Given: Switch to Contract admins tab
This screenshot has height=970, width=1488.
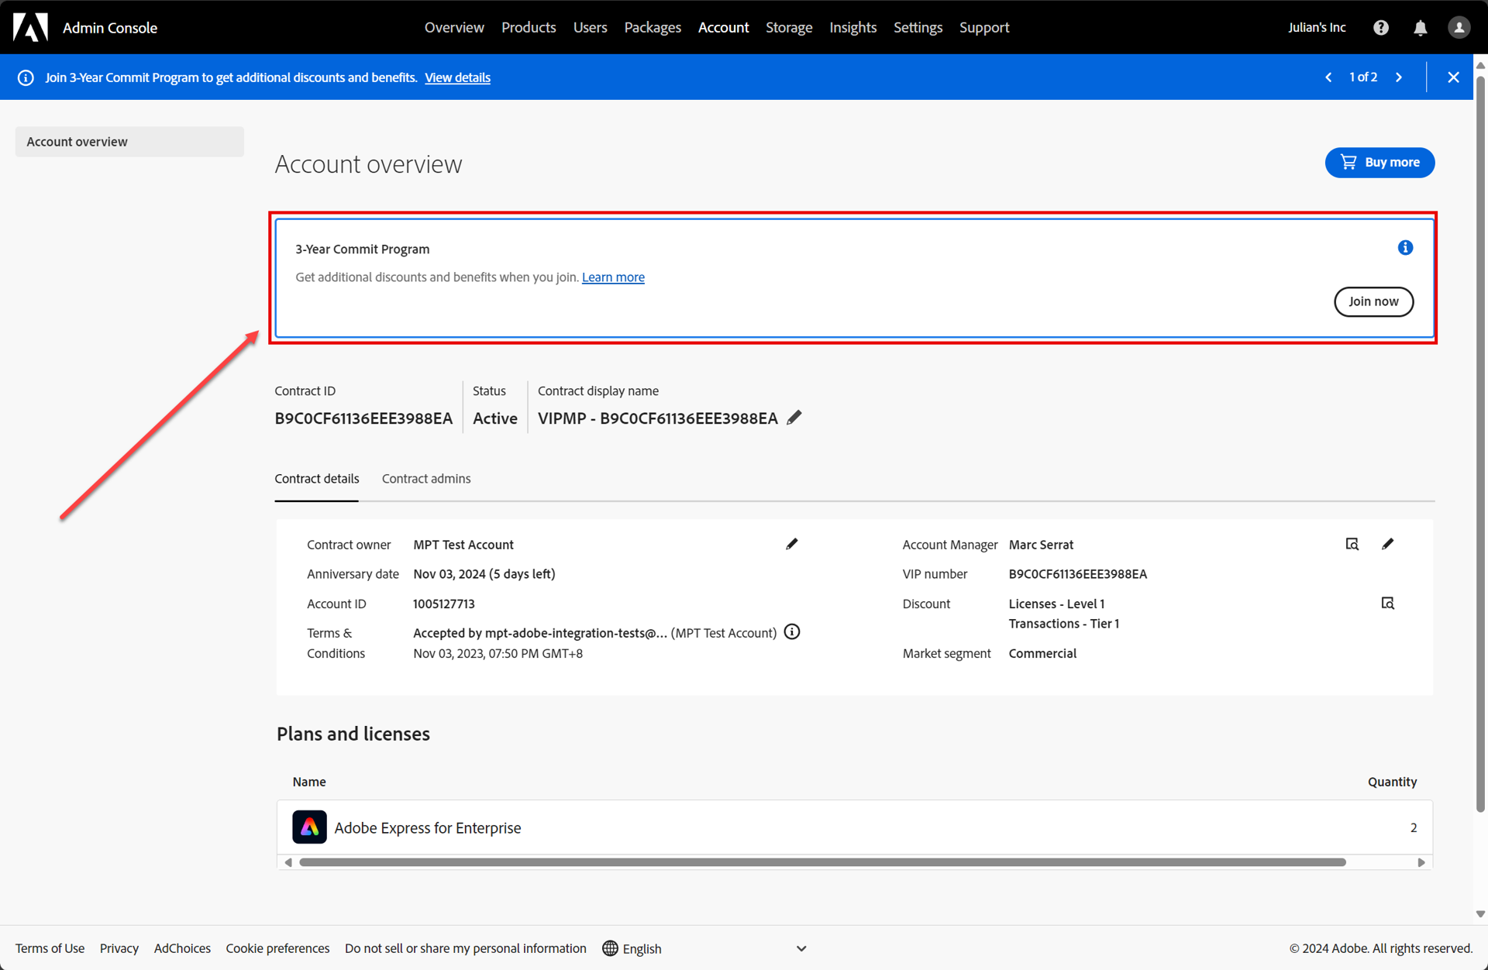Looking at the screenshot, I should 426,479.
